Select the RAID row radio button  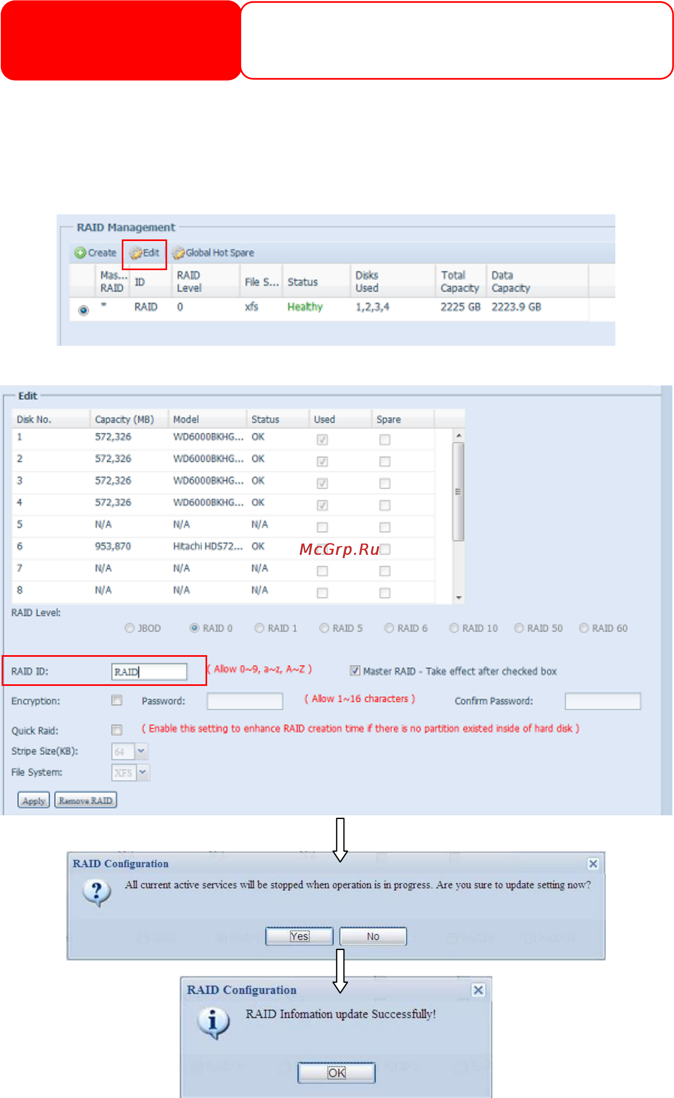pyautogui.click(x=83, y=310)
